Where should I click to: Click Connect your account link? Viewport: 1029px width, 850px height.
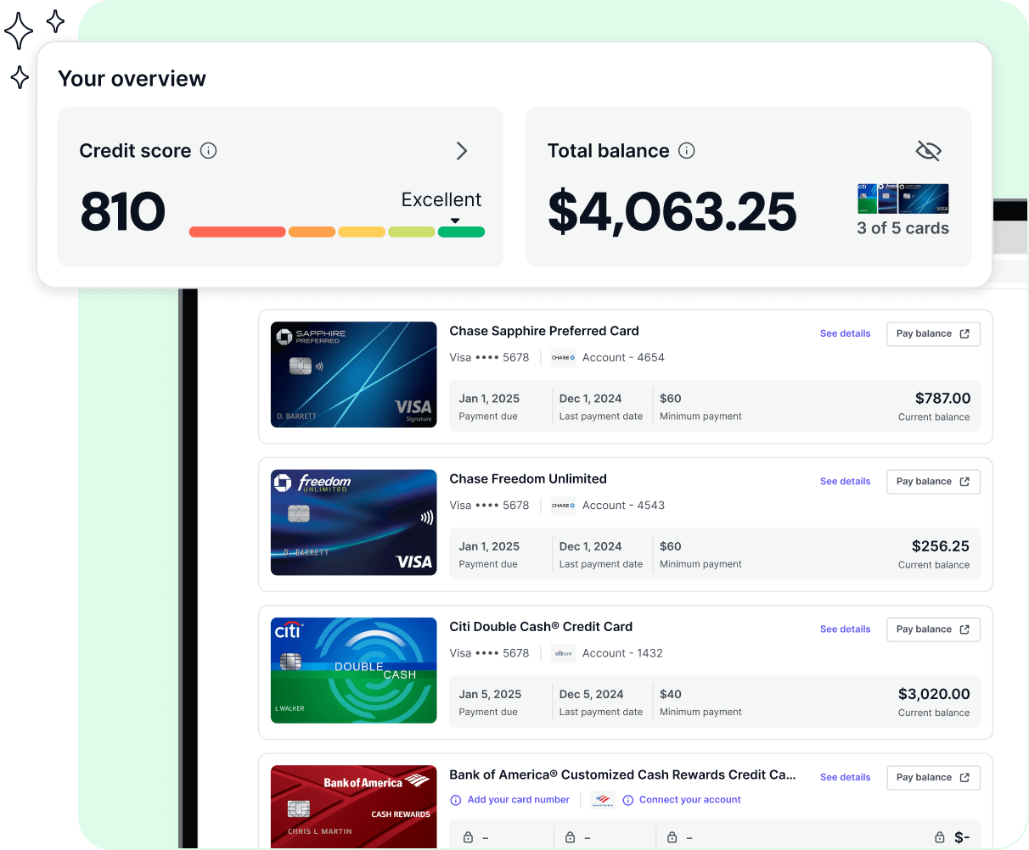pyautogui.click(x=689, y=800)
